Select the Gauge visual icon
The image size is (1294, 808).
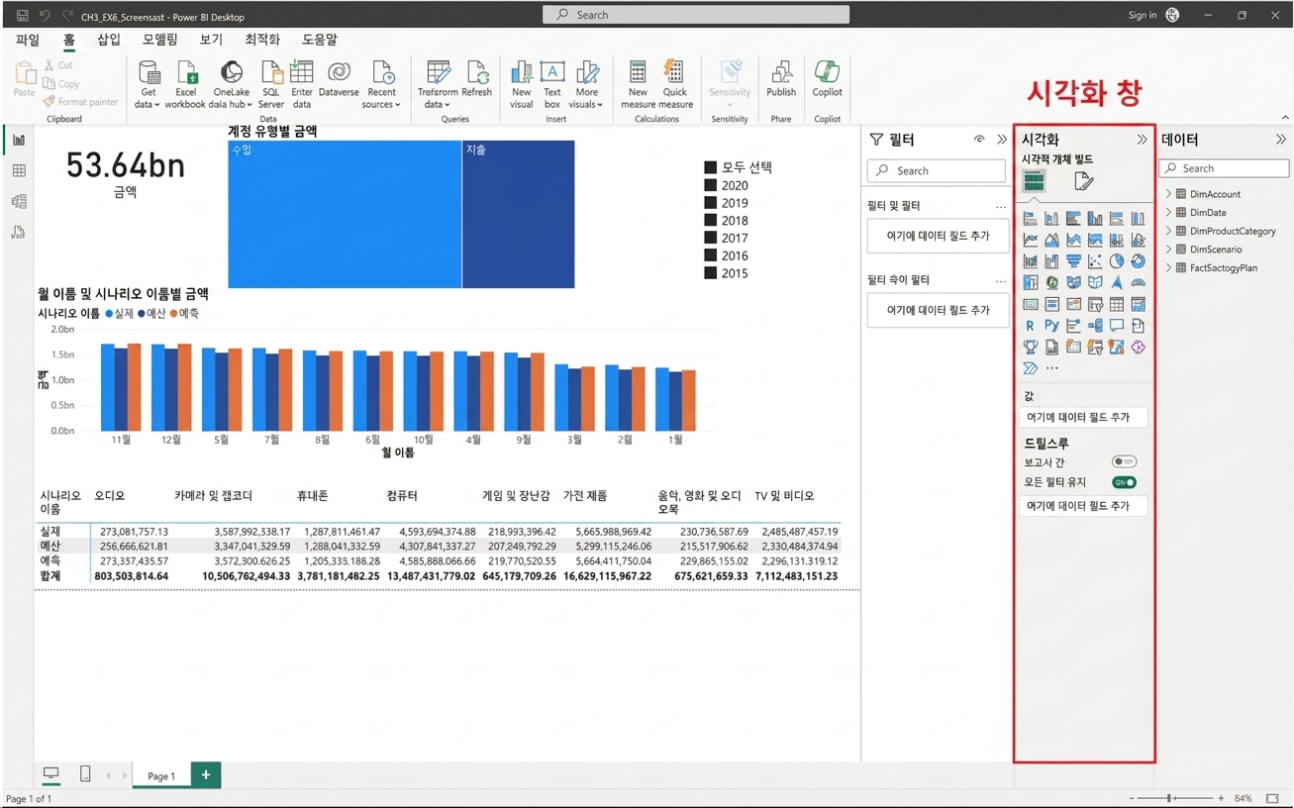coord(1139,282)
